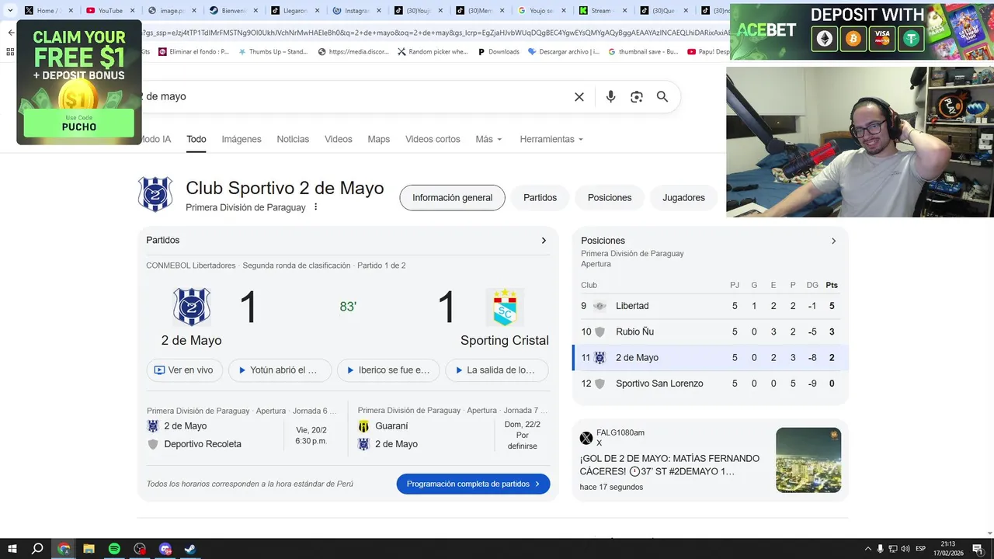Viewport: 994px width, 559px height.
Task: Close the YouTube browser tab
Action: click(131, 11)
